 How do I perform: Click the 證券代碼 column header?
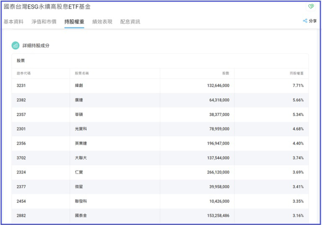[24, 73]
